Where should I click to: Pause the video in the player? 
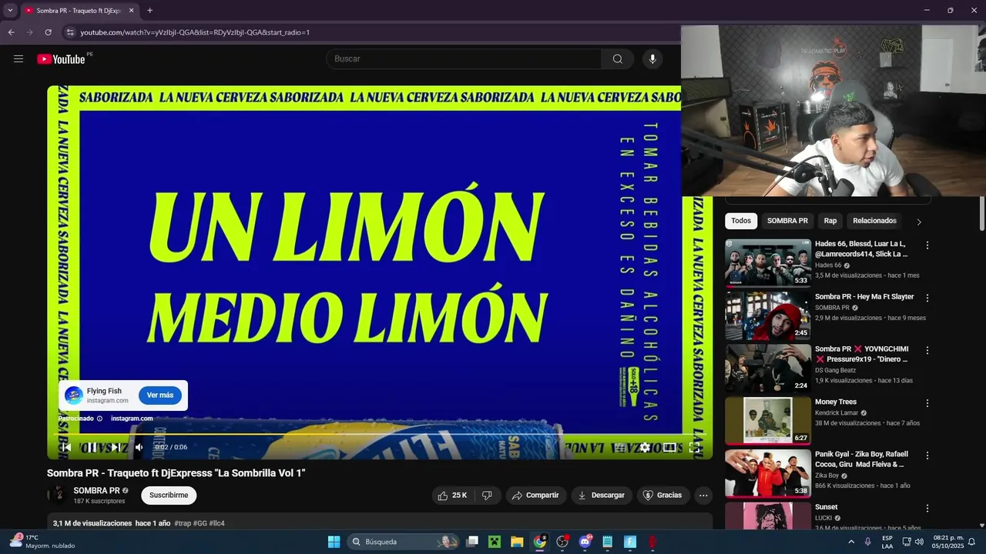92,447
